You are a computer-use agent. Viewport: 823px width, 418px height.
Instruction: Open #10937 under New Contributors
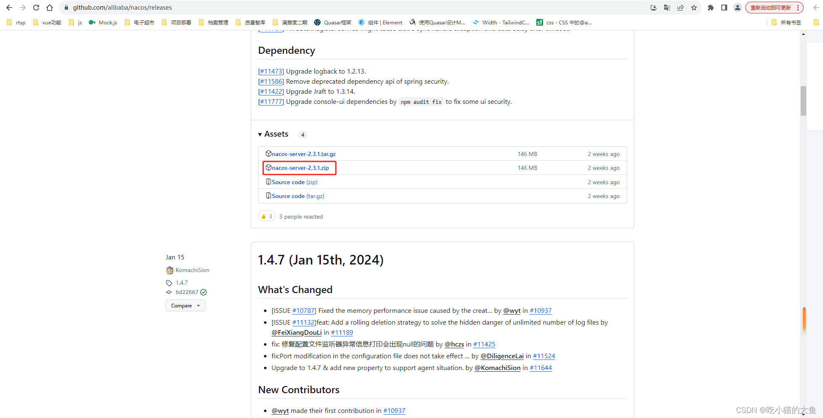click(394, 411)
